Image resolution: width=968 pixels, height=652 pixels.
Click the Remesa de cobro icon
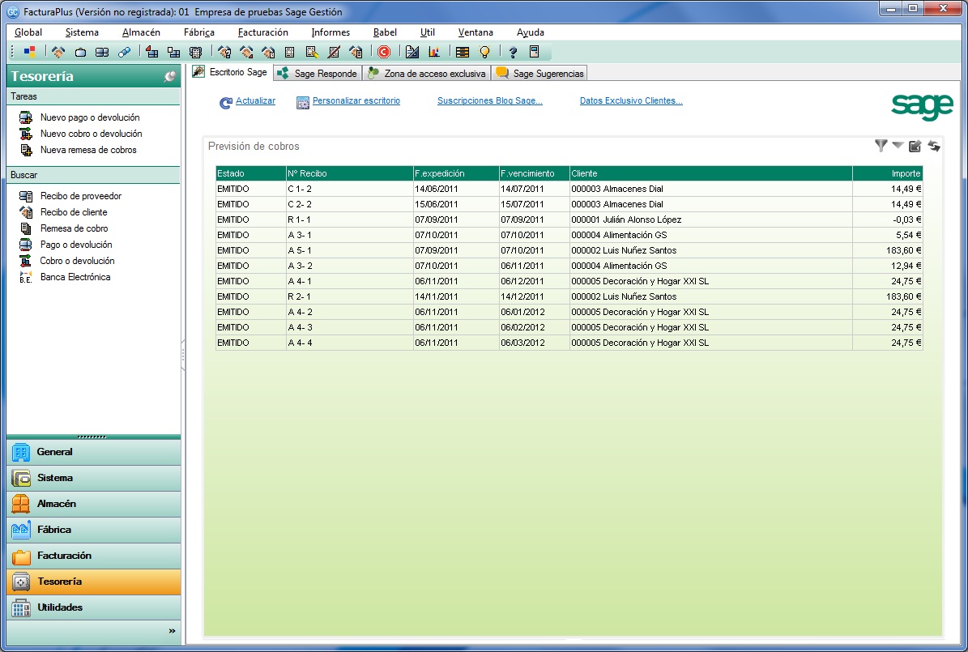[x=26, y=228]
